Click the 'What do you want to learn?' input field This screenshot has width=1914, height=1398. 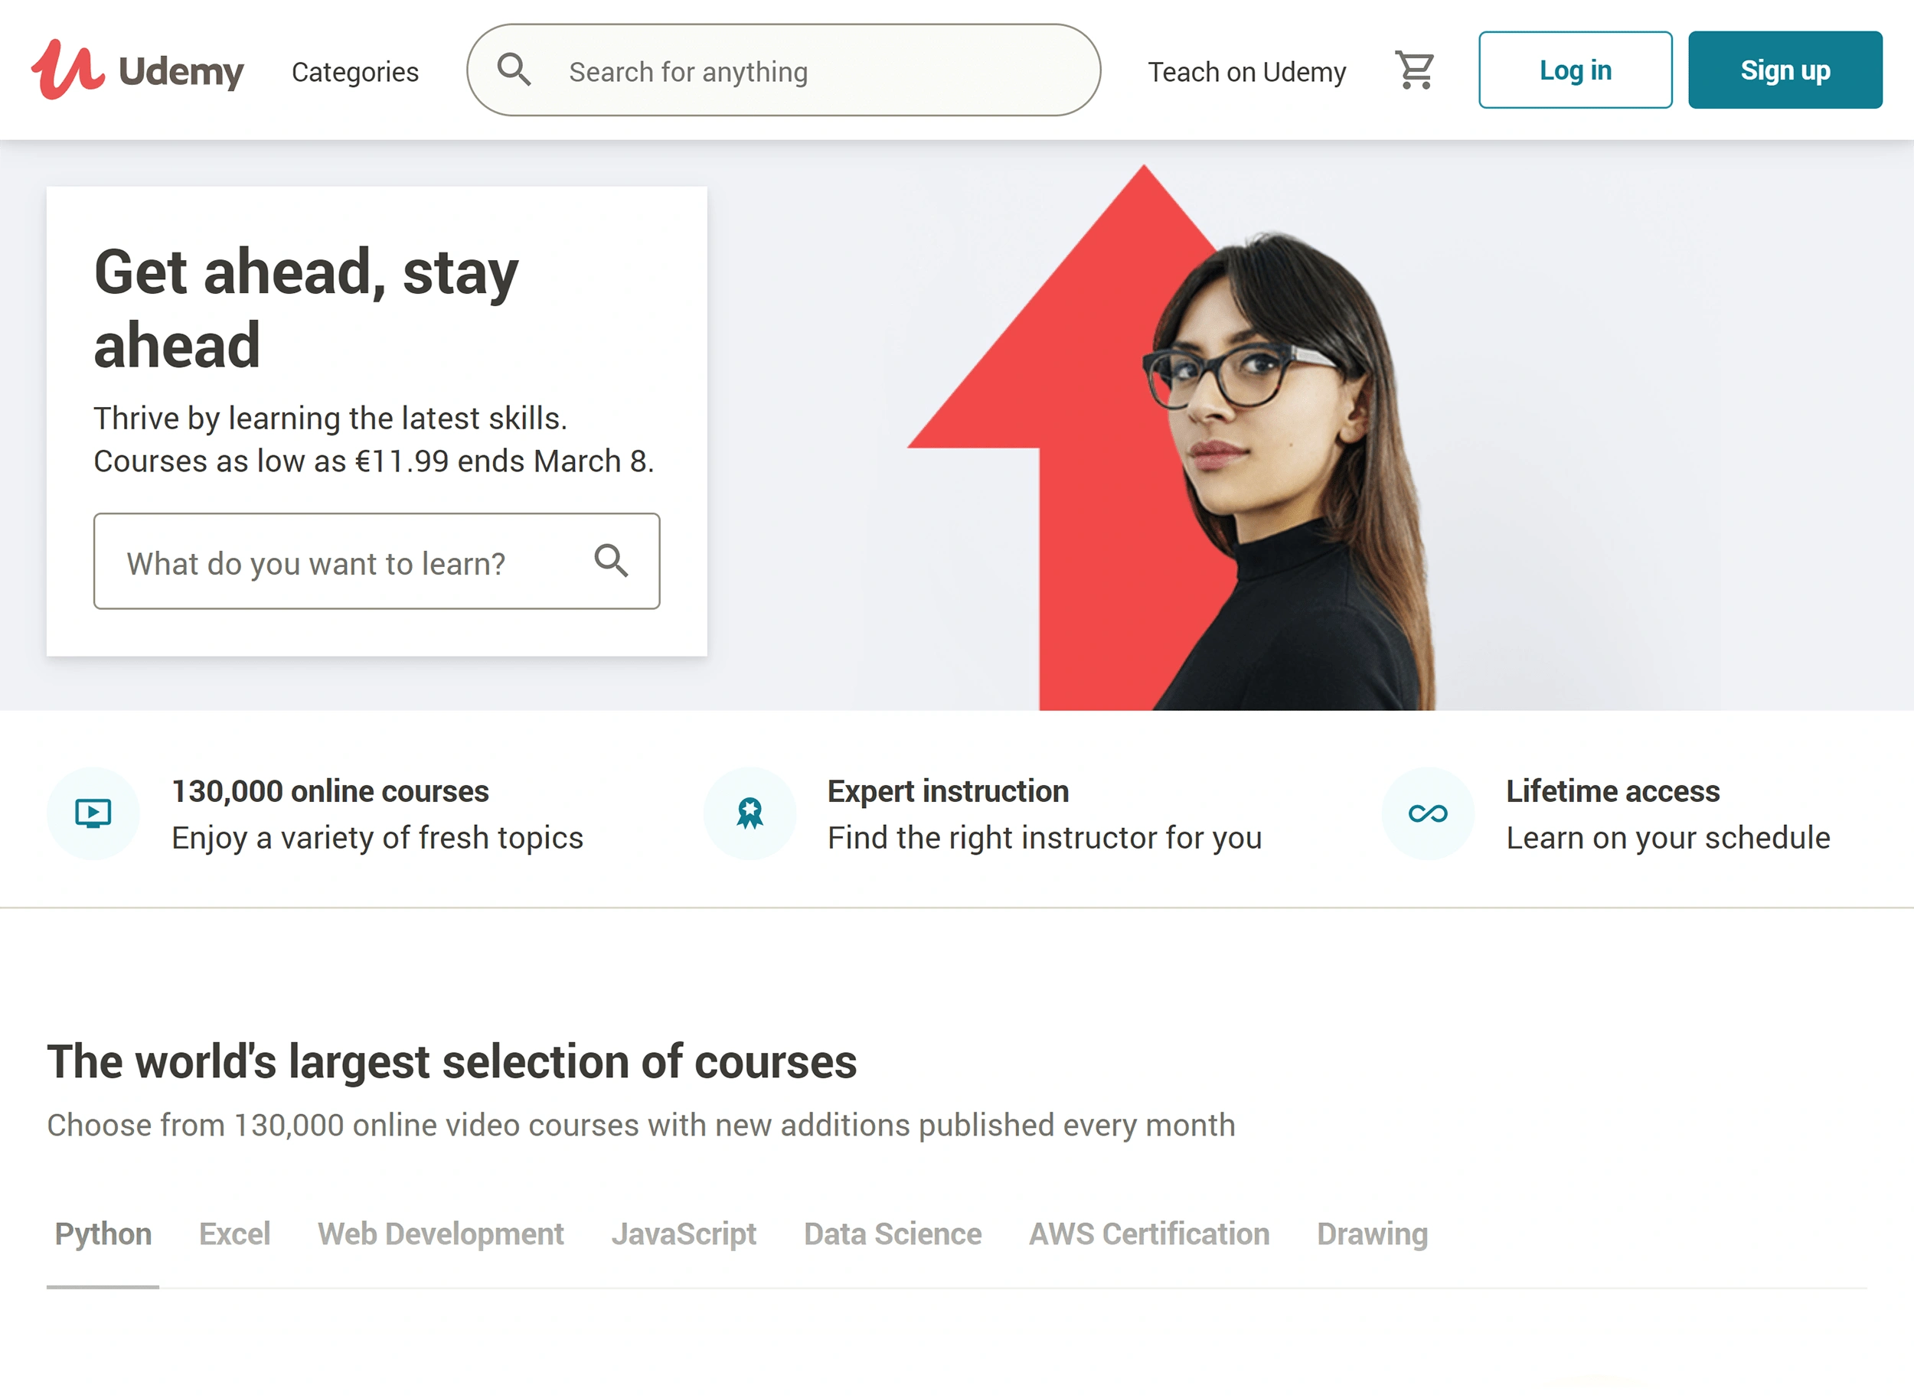tap(377, 560)
